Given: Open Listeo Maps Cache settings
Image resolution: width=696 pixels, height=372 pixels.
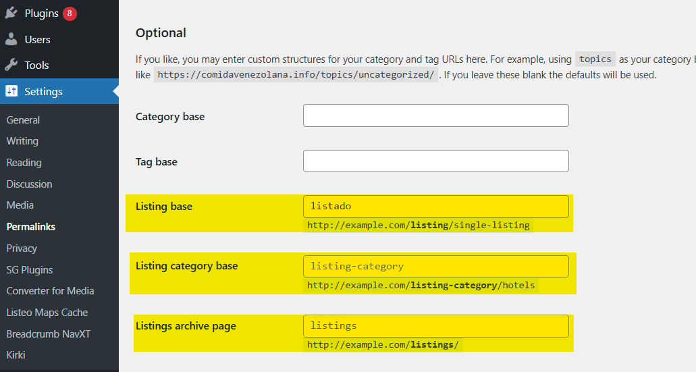Looking at the screenshot, I should coord(47,313).
